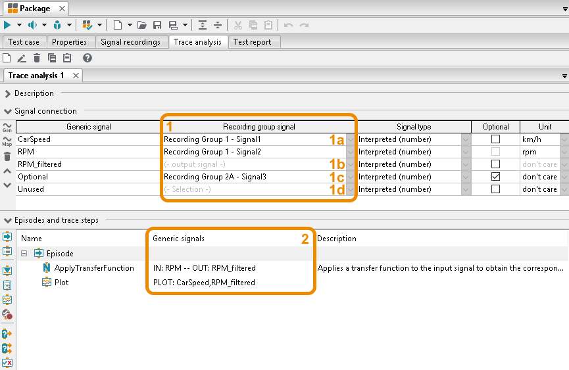This screenshot has height=370, width=569.
Task: Click the checkmark grid toolbar icon
Action: [87, 25]
